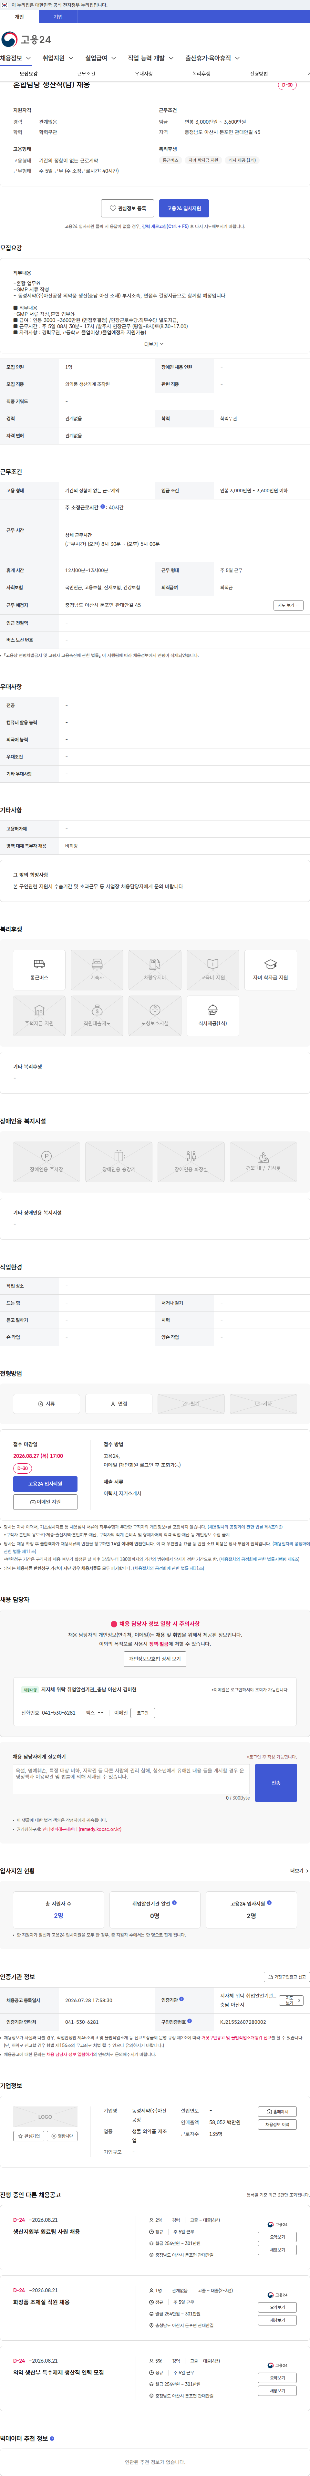
Task: Click the 관심기업 button
Action: 29,2136
